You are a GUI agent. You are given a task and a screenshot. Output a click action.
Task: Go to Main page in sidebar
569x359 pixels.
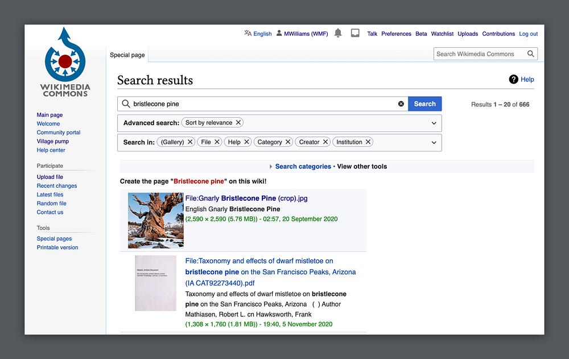click(x=50, y=115)
